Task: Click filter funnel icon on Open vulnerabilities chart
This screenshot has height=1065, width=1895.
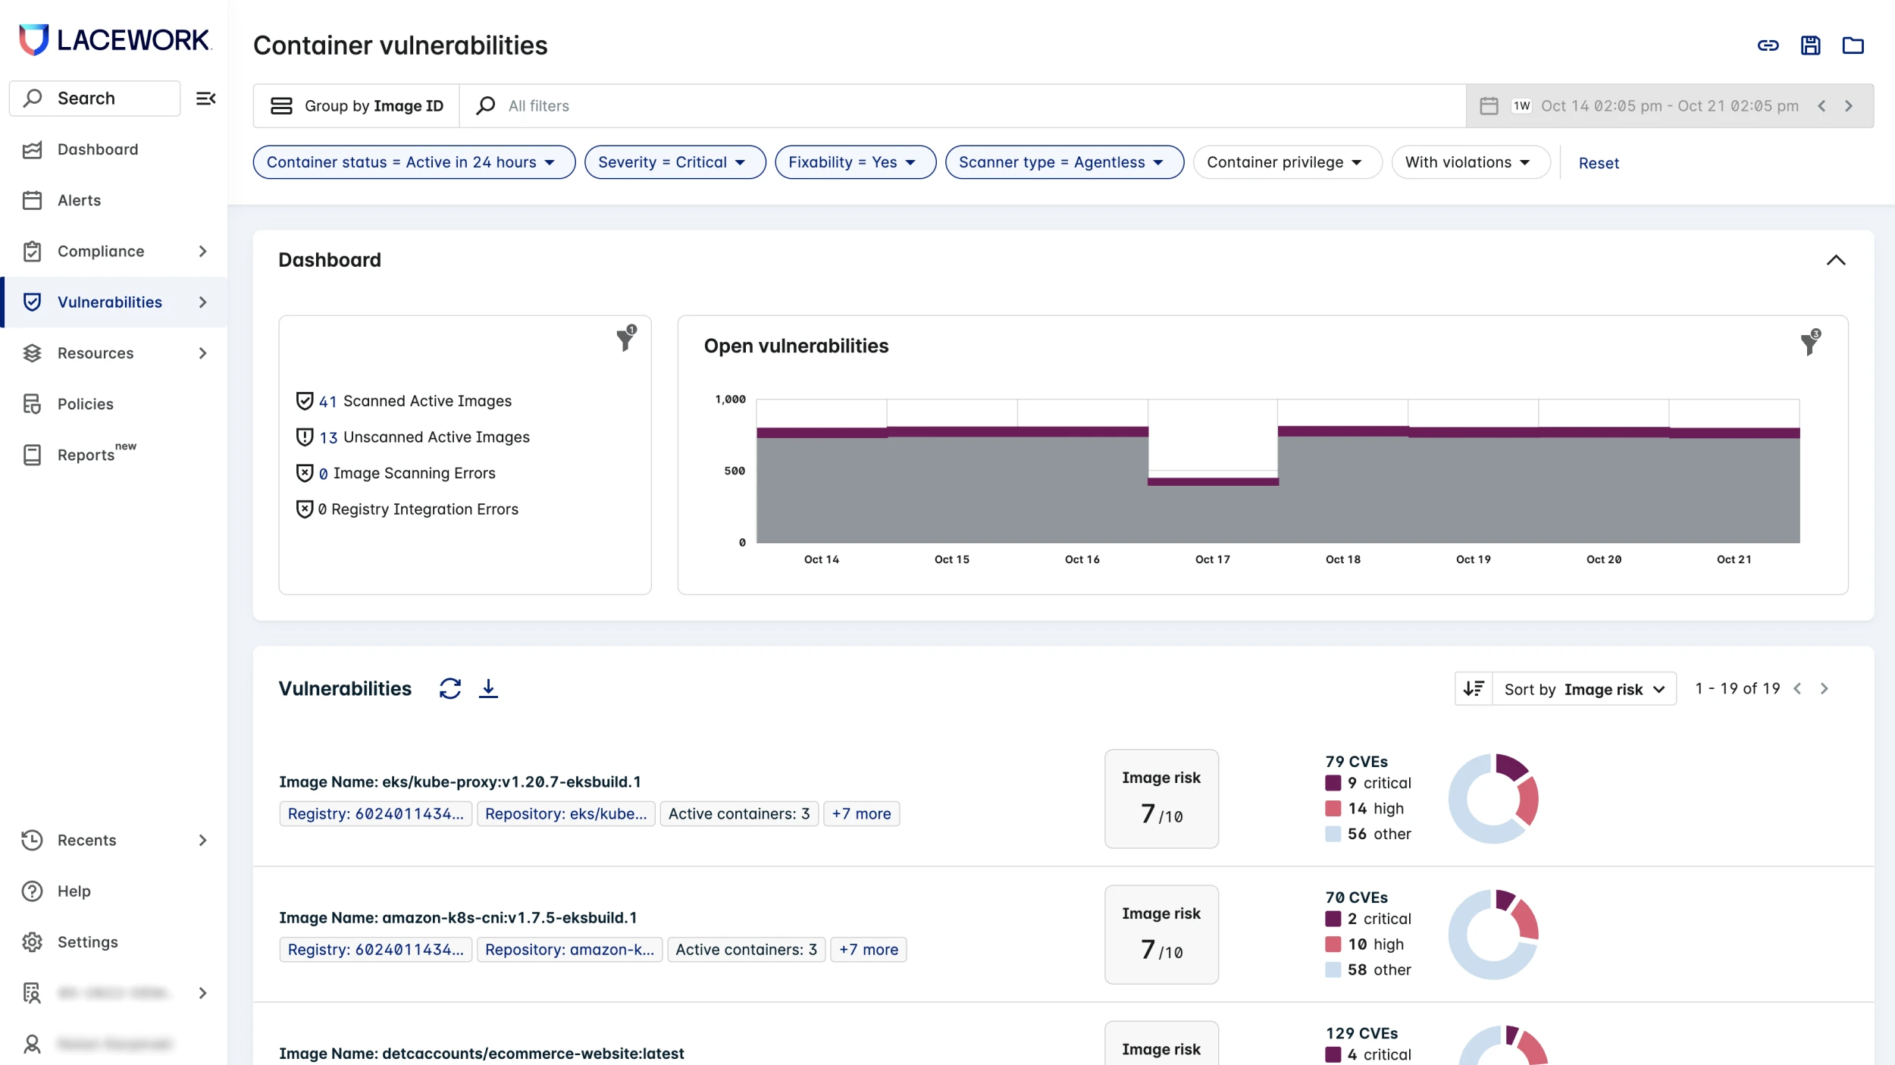Action: 1810,343
